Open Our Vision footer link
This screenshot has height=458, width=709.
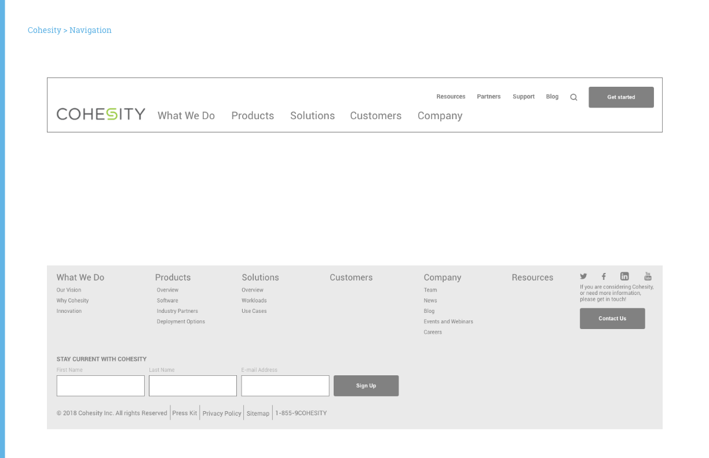69,290
